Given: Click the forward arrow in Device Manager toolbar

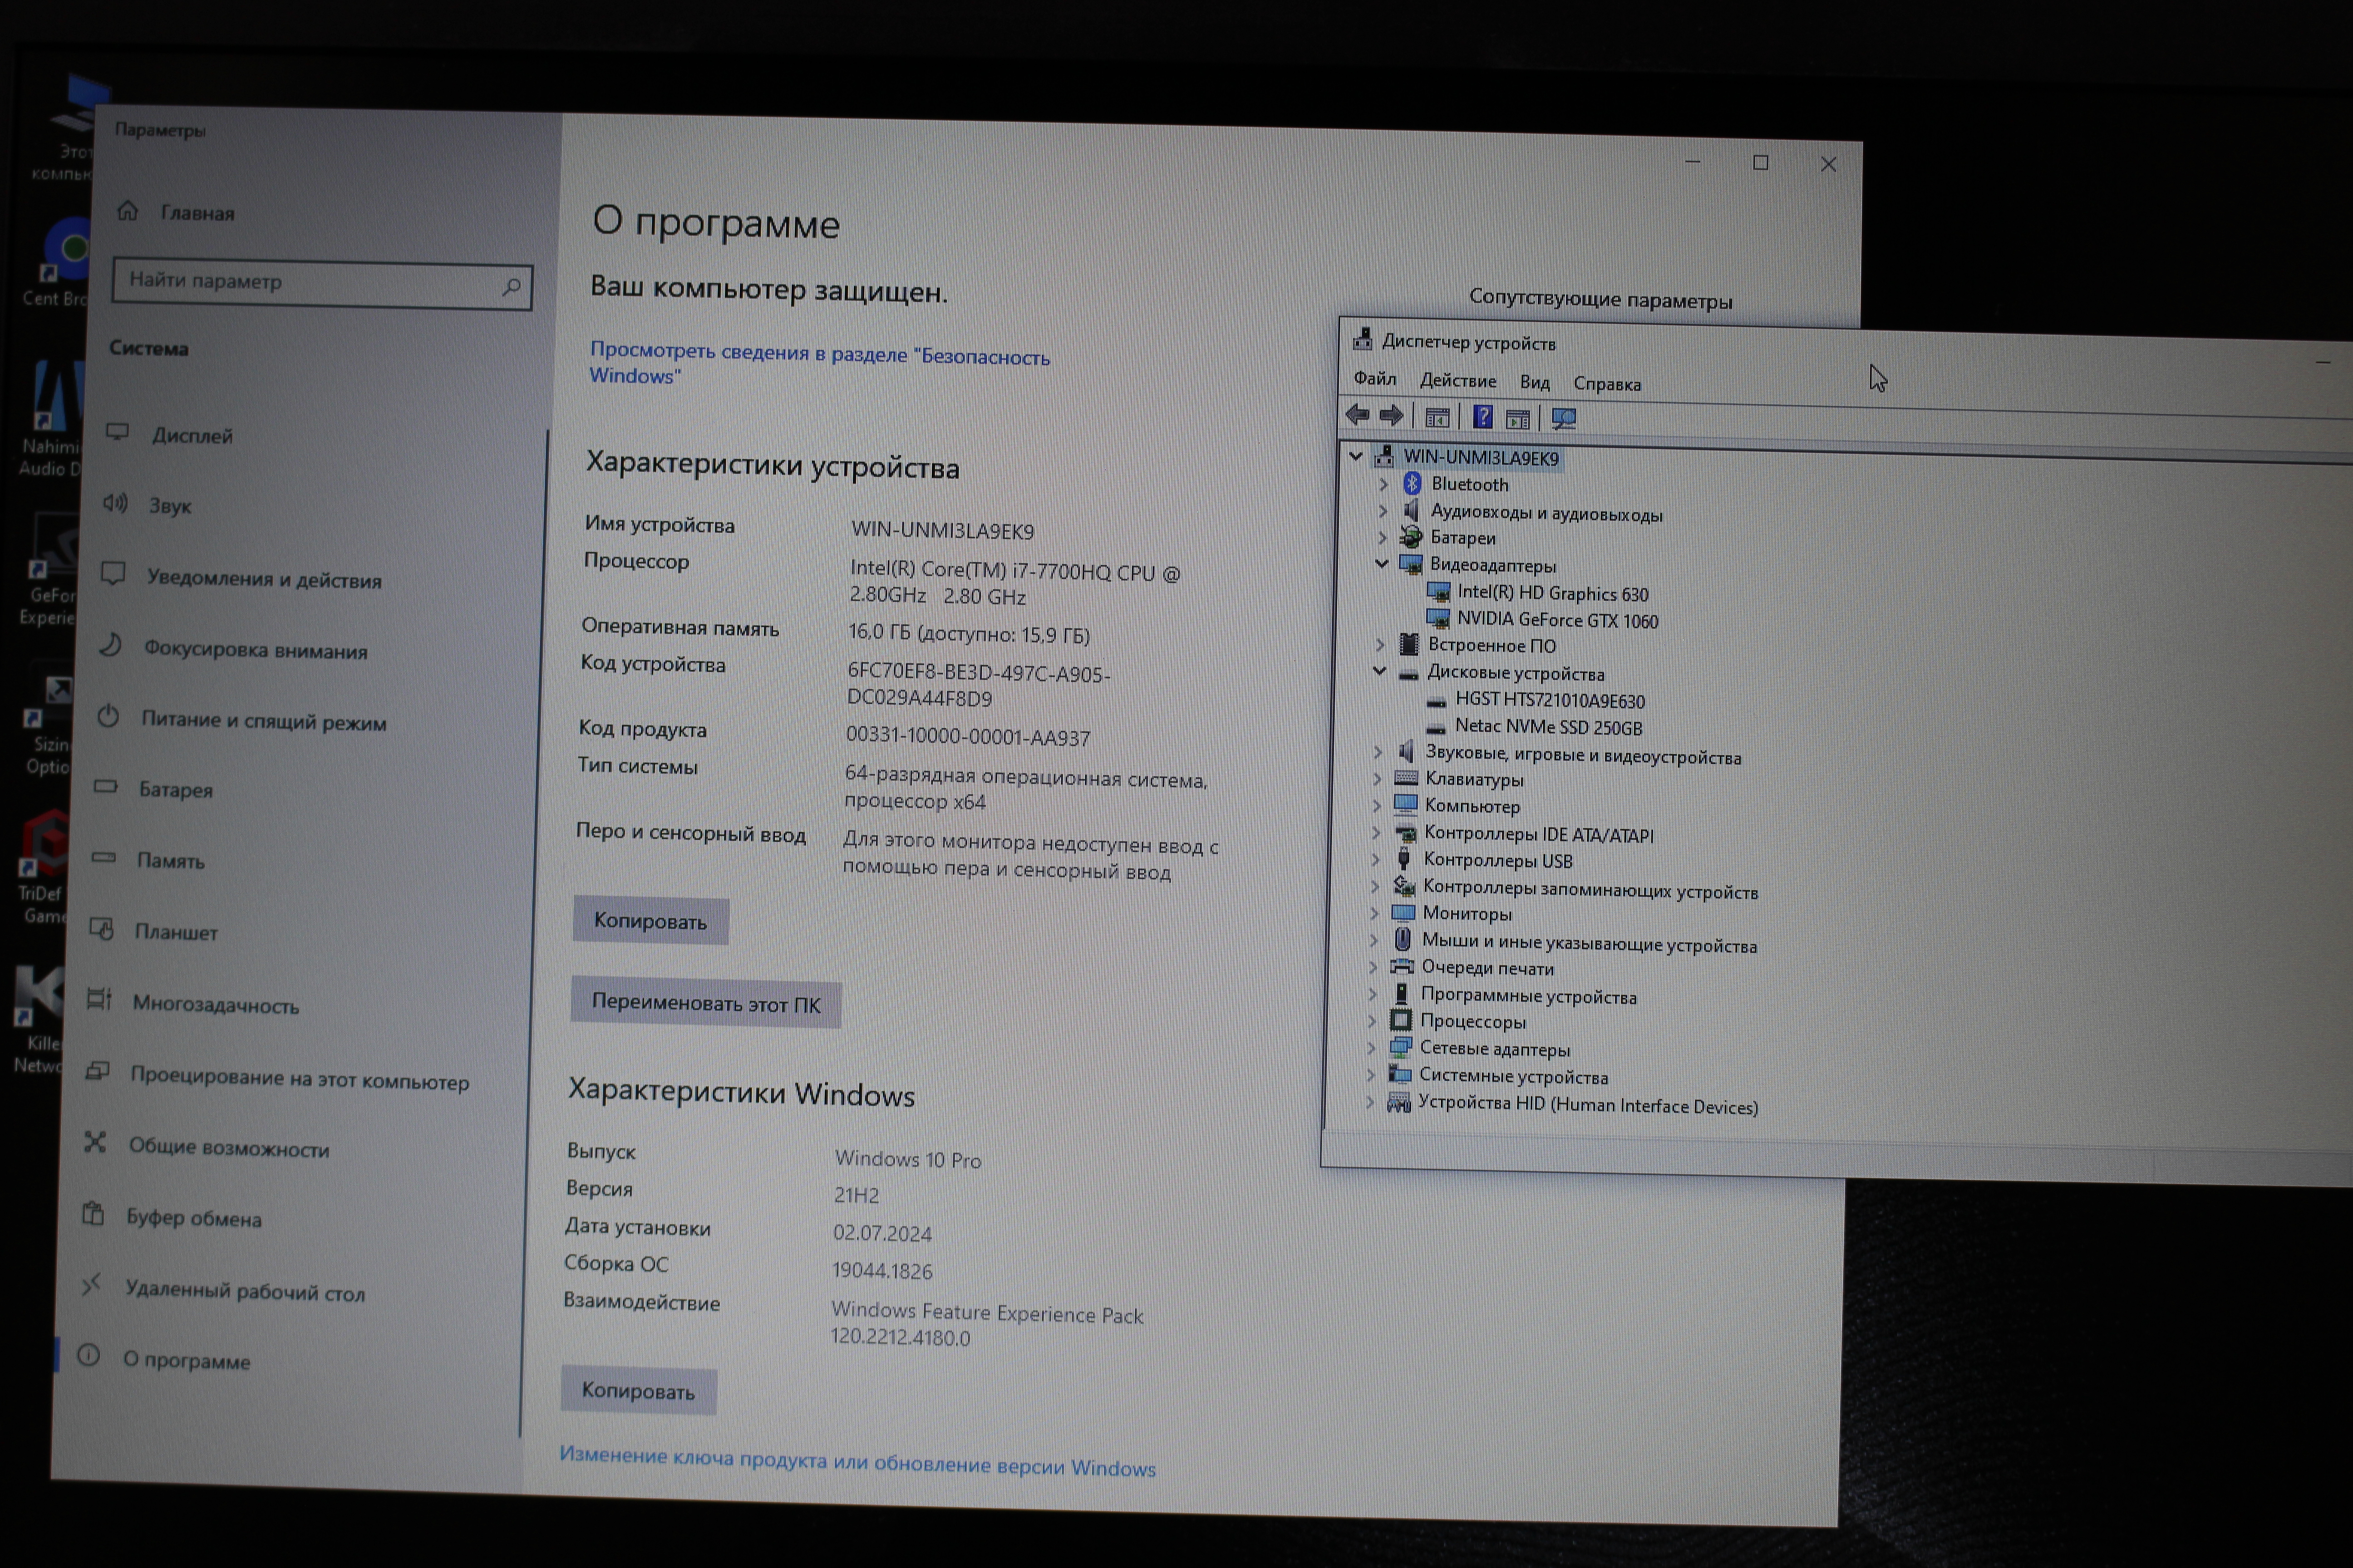Looking at the screenshot, I should (1392, 416).
